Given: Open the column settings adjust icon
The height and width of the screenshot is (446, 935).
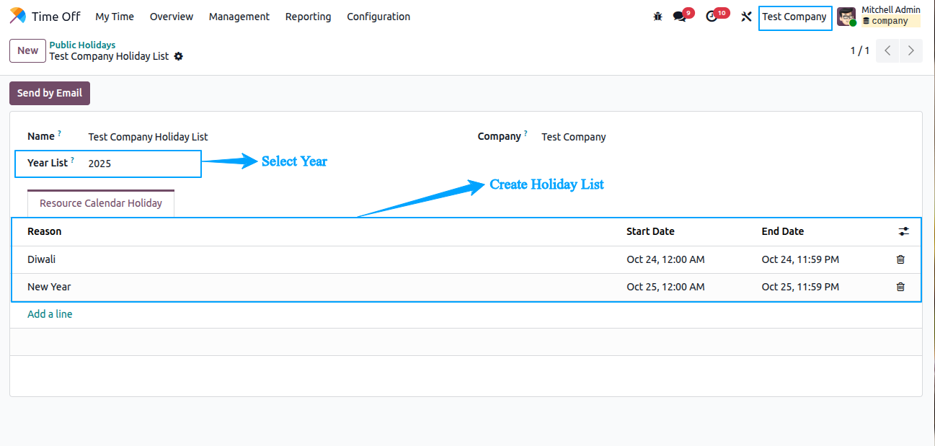Looking at the screenshot, I should point(904,231).
